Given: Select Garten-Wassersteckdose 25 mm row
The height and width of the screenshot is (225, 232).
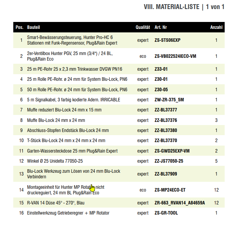Looking at the screenshot, I should 119,151.
